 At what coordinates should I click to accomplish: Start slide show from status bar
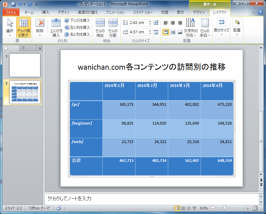click(x=194, y=208)
